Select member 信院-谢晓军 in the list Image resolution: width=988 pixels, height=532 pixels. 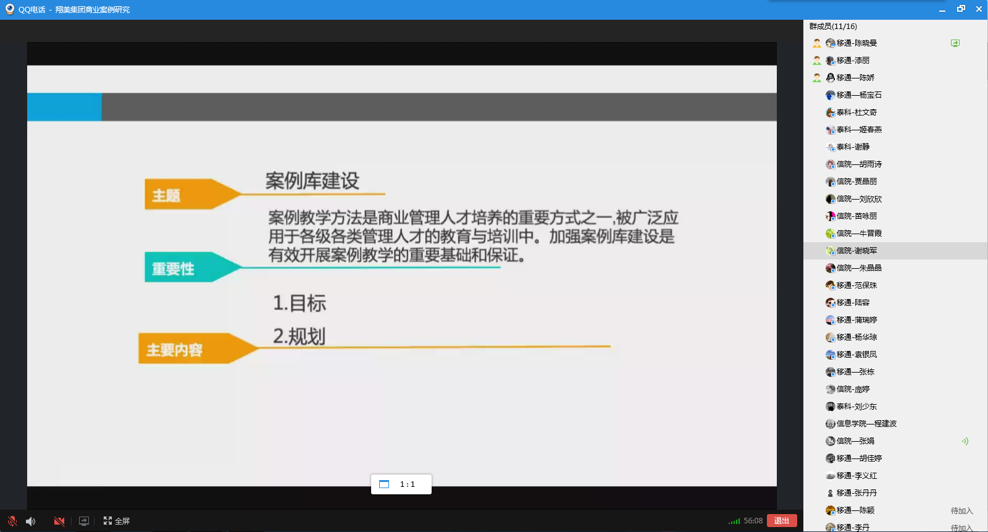click(856, 251)
